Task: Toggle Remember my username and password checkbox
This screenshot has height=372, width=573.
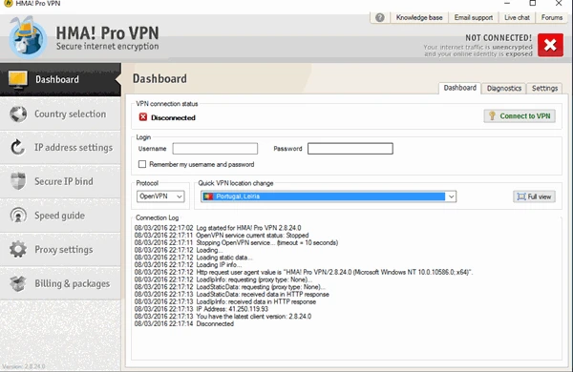Action: (142, 164)
